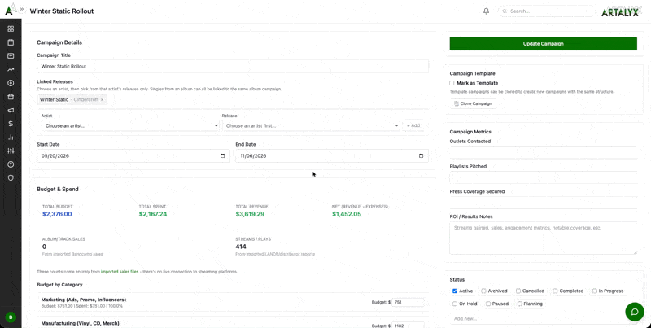This screenshot has height=328, width=651.
Task: Click the Update Campaign button
Action: click(x=543, y=44)
